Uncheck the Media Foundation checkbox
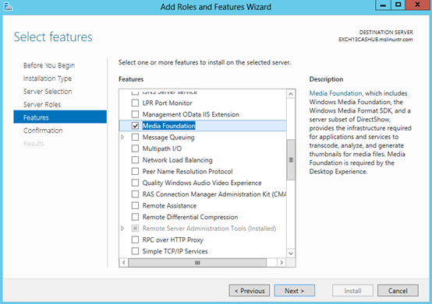 135,126
